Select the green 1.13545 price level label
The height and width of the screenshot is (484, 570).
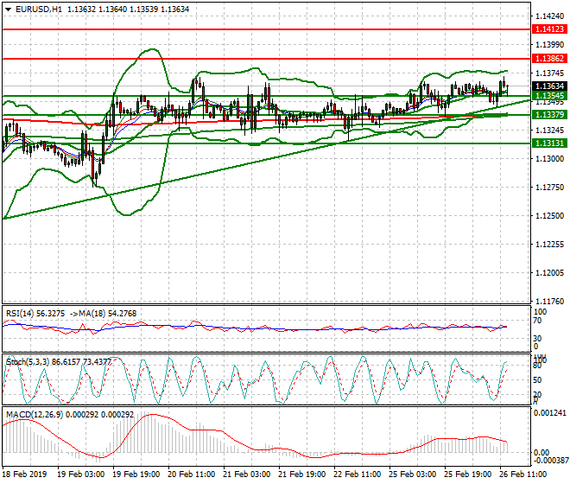pos(549,96)
